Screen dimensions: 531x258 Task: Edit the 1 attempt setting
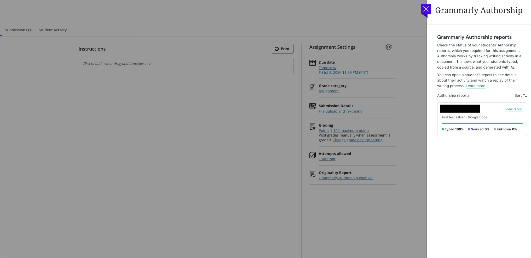pos(327,159)
